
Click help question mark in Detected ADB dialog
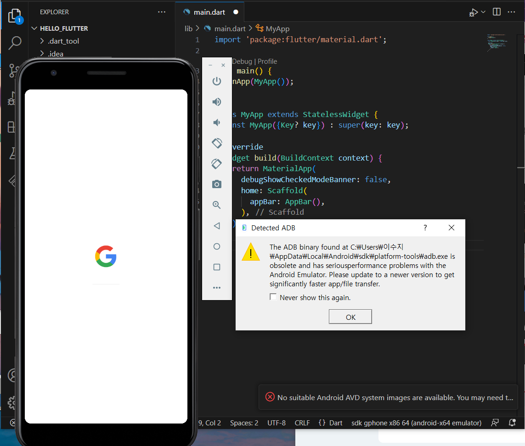[425, 228]
